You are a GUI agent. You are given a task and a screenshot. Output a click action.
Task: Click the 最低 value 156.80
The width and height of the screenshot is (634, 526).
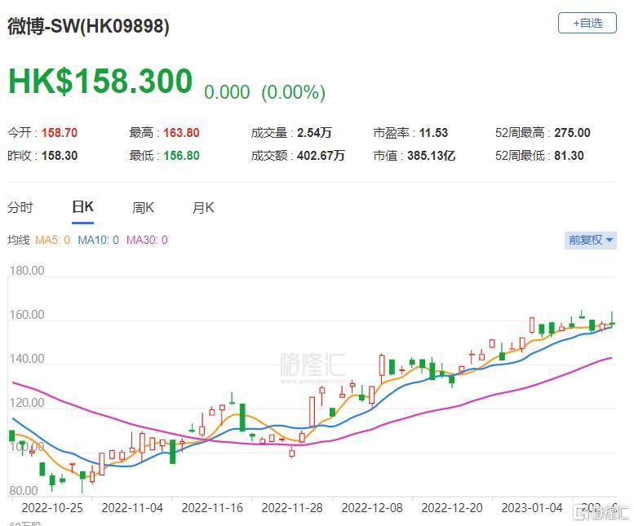pos(181,156)
